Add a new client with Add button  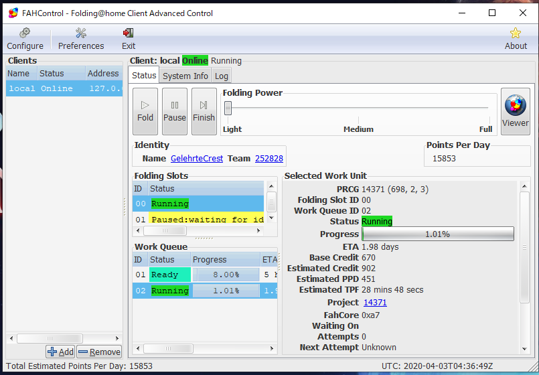point(60,352)
